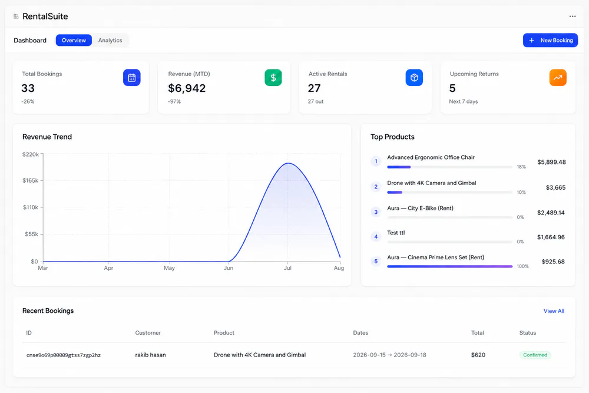Click the 100% label beside Cinema Lens Set
The image size is (589, 393).
tap(522, 266)
